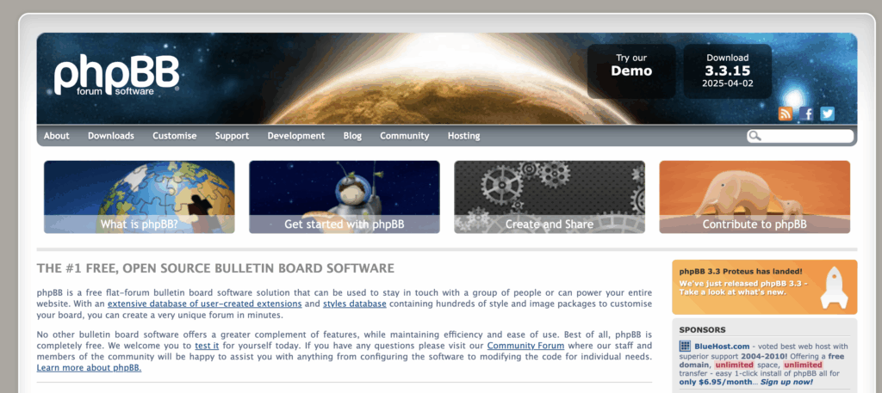The height and width of the screenshot is (393, 882).
Task: Click the phpBB forum software logo
Action: tap(117, 75)
